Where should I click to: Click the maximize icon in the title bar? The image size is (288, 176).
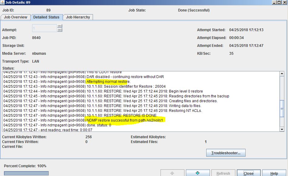[279, 2]
